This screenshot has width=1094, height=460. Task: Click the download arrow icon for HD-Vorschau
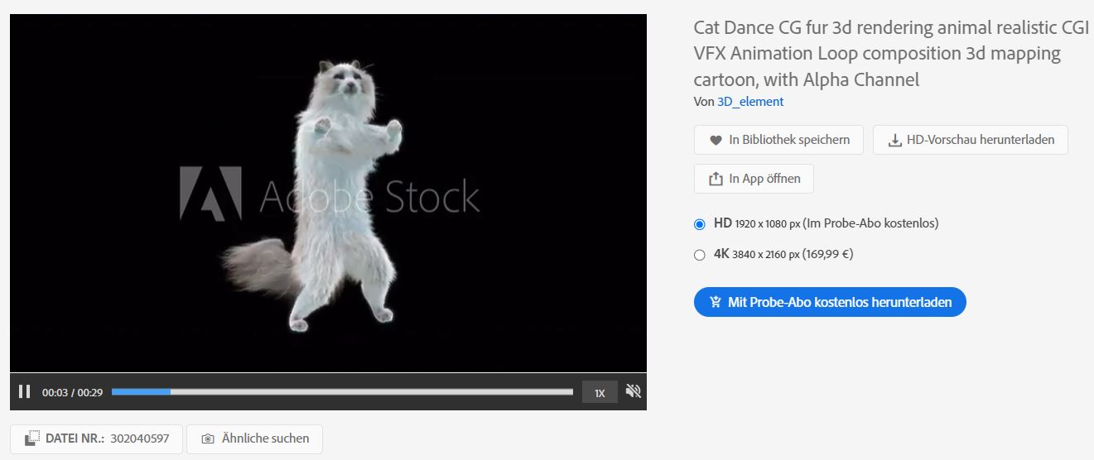[894, 140]
